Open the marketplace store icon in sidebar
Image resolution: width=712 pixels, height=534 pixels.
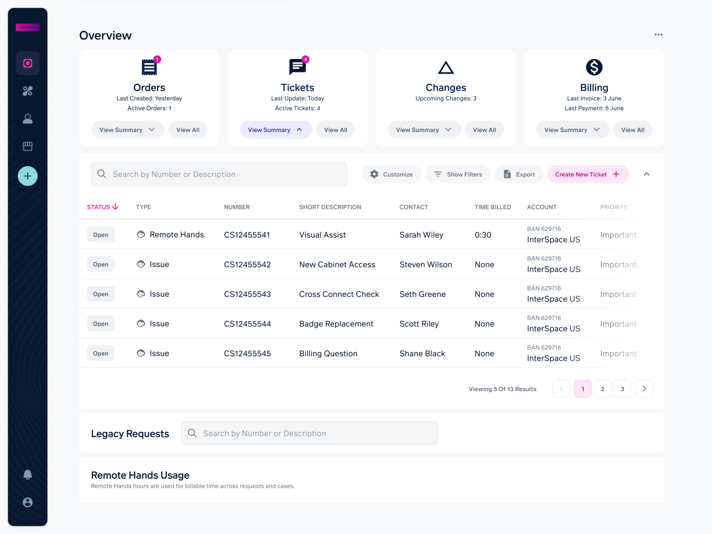28,147
